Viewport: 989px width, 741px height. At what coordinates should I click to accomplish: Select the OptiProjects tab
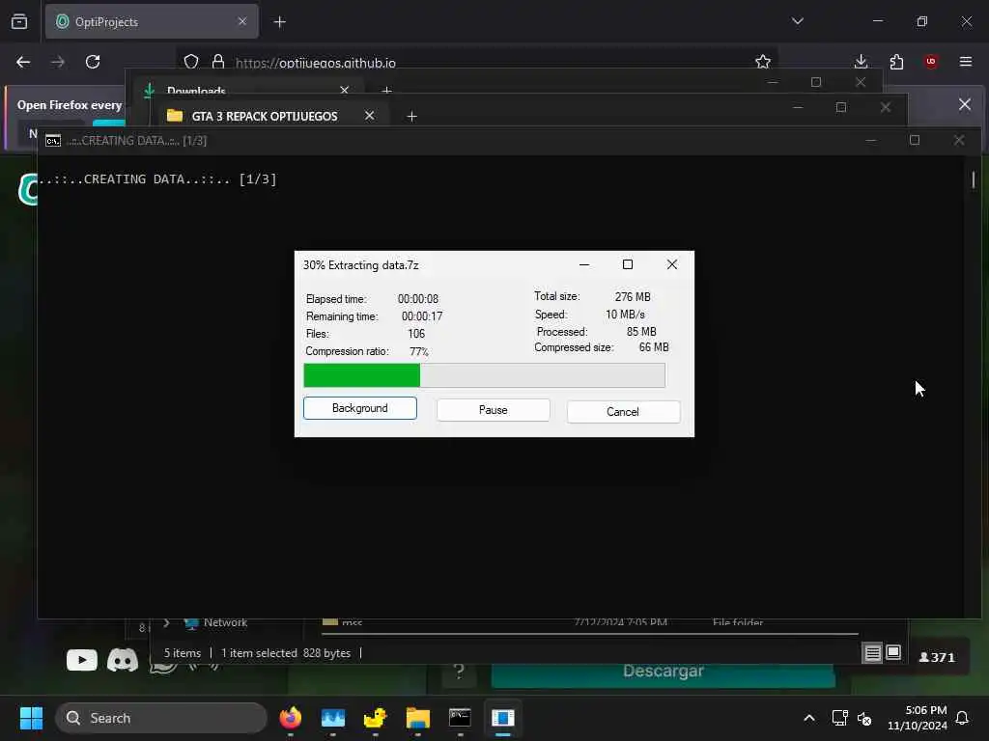152,21
